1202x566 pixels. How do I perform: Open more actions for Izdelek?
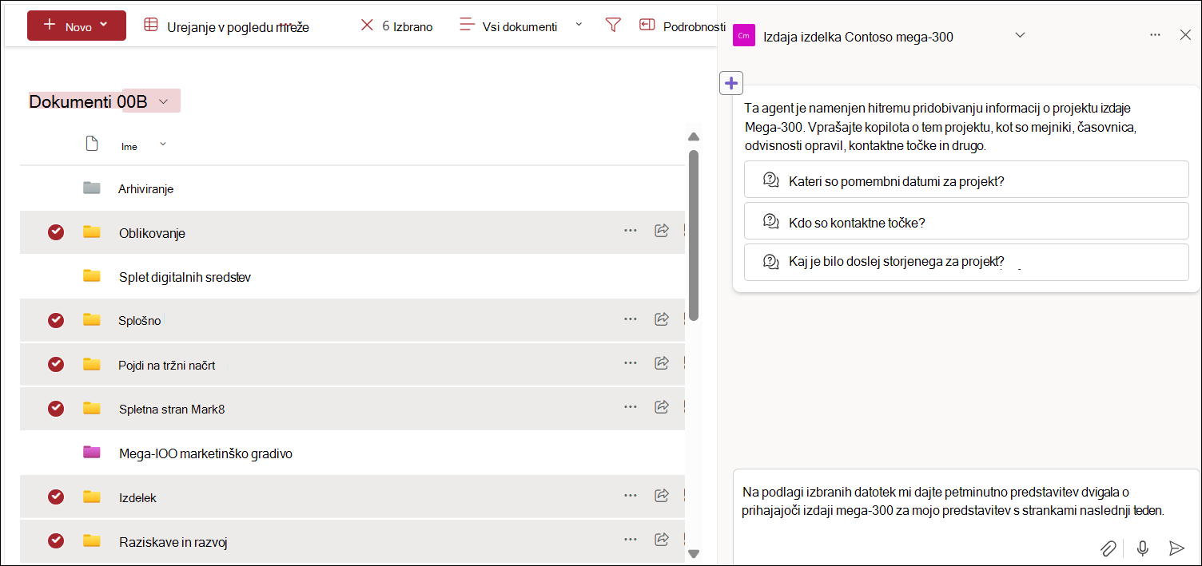click(x=631, y=496)
